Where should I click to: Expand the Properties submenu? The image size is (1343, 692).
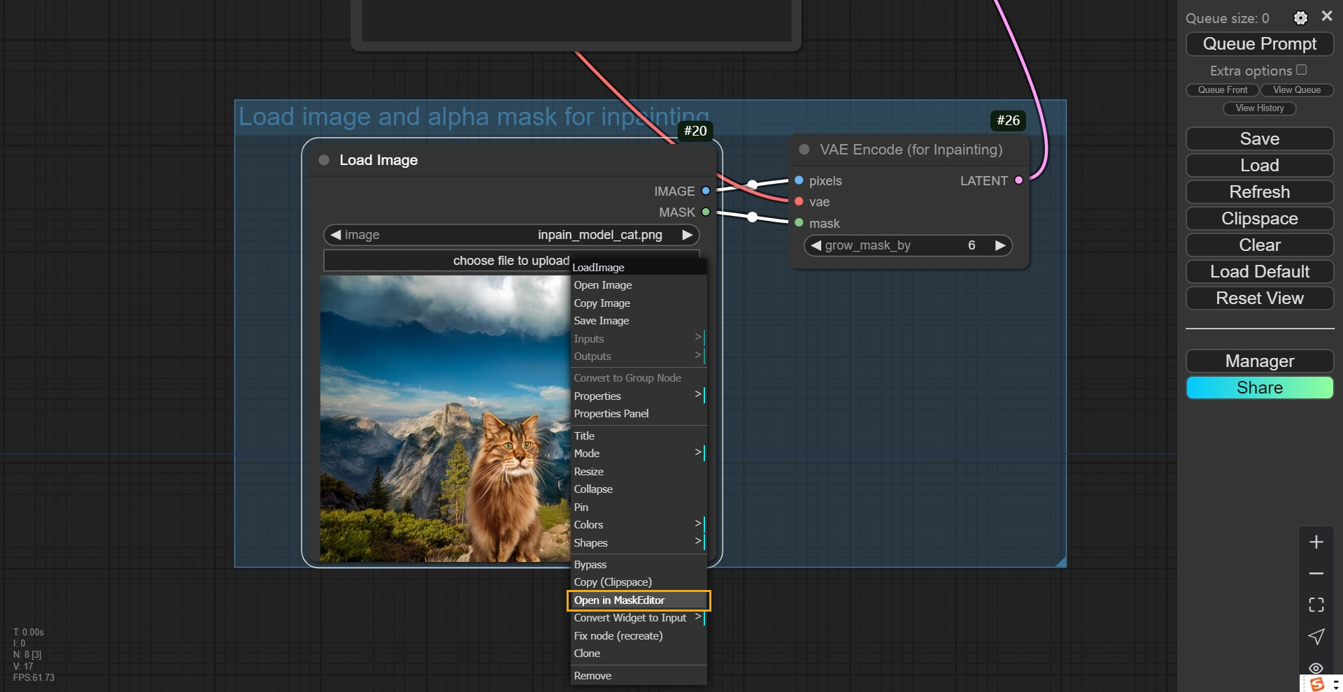tap(639, 396)
